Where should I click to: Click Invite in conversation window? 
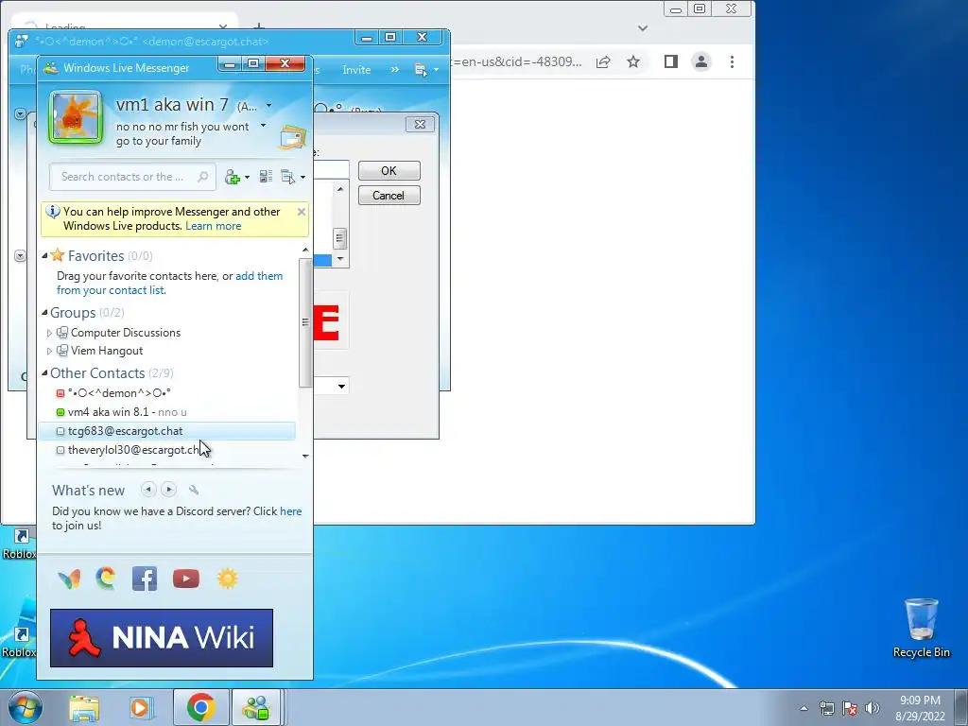pyautogui.click(x=356, y=70)
